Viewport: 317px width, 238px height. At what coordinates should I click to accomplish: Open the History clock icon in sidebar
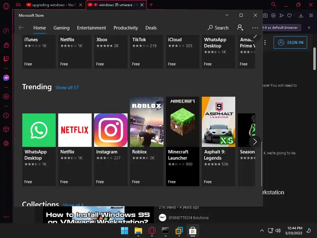[x=6, y=115]
